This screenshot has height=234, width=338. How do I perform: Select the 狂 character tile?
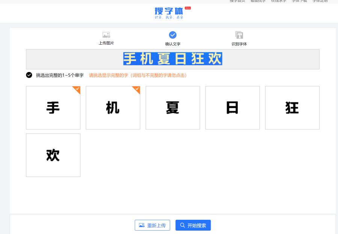tap(292, 108)
